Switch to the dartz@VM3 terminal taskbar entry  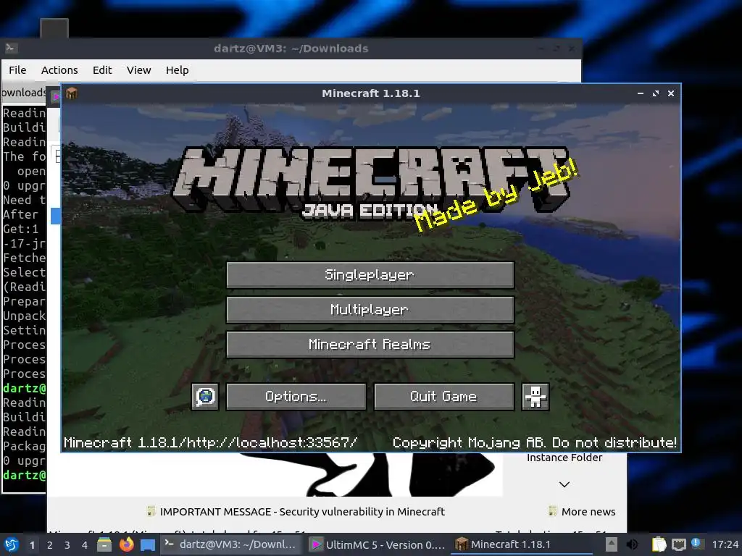pyautogui.click(x=230, y=544)
